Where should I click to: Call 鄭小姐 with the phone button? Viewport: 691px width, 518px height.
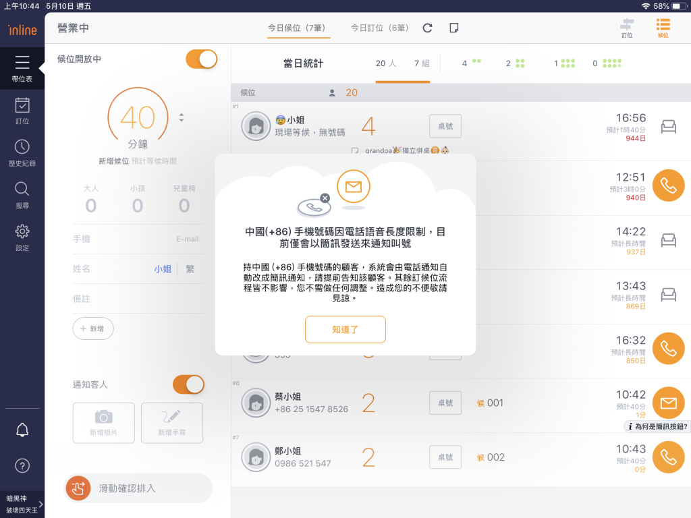pos(668,457)
